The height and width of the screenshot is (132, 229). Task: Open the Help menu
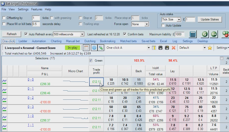(x=48, y=9)
